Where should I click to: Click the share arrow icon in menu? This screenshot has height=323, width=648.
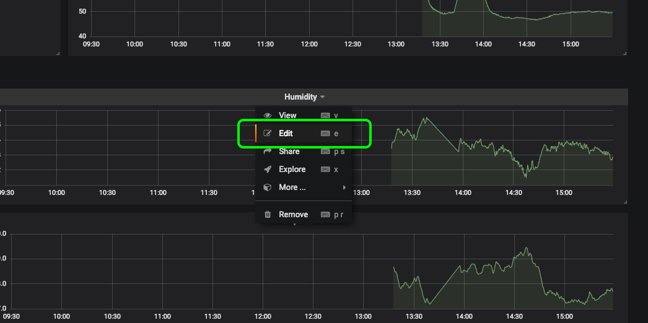[x=268, y=152]
